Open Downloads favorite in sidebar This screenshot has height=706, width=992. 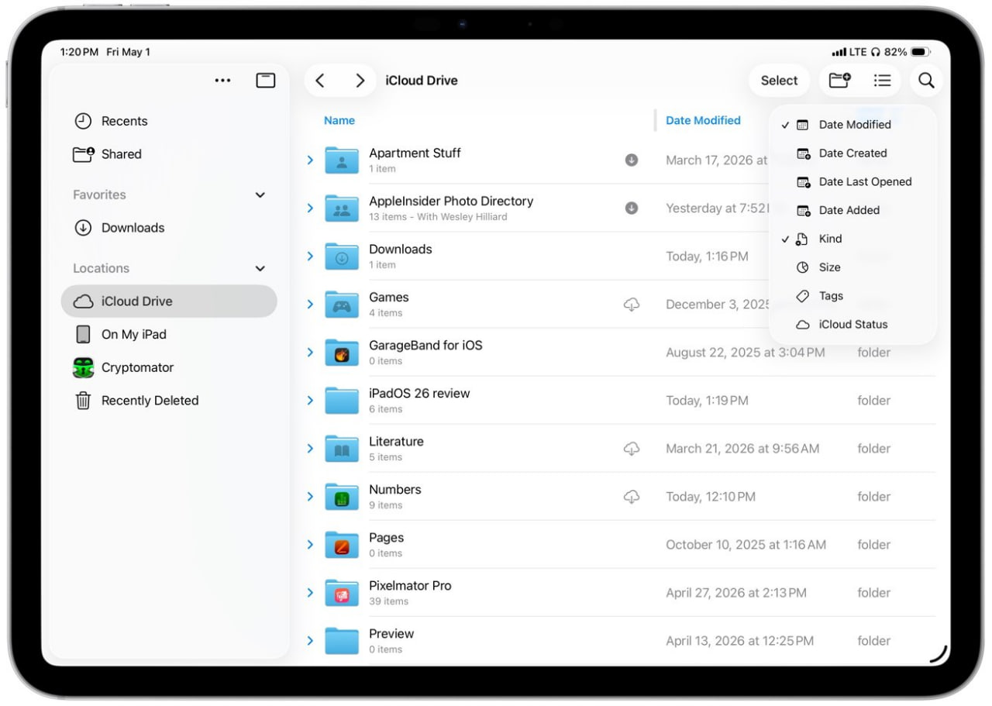point(169,228)
